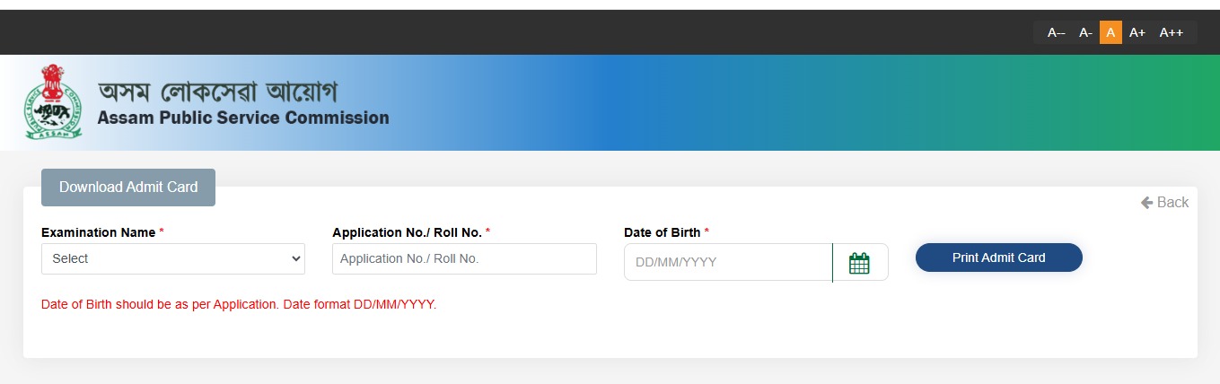The image size is (1220, 384).
Task: Click the red date format note
Action: [x=239, y=304]
